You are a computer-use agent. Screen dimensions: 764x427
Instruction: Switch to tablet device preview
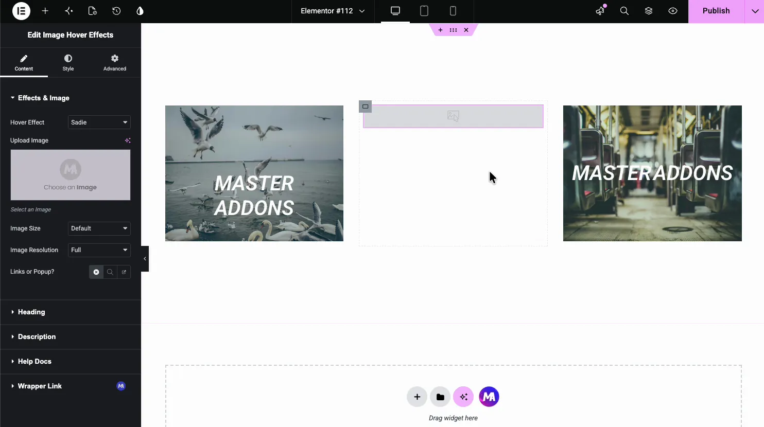coord(424,11)
